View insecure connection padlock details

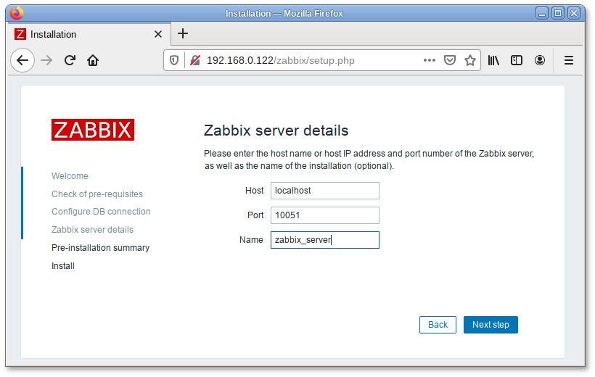[x=195, y=60]
